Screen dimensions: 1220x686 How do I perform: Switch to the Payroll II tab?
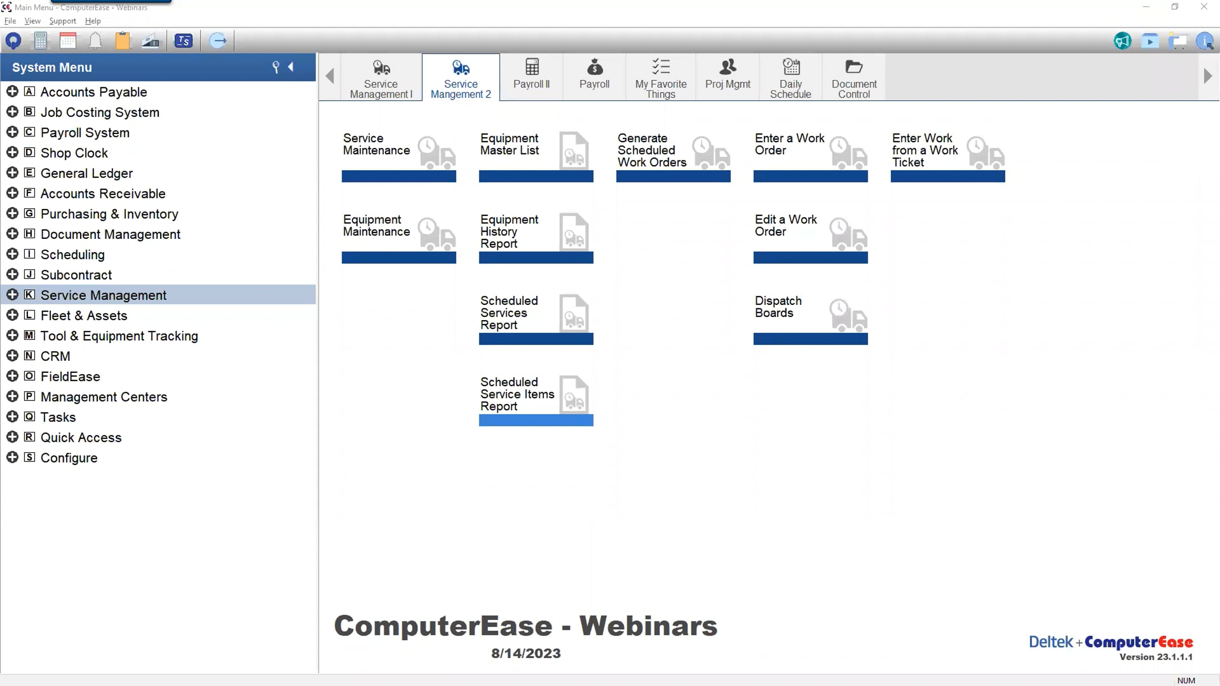(x=532, y=78)
